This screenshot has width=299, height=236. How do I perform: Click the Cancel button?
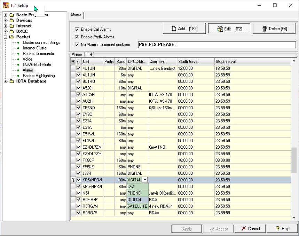(250, 229)
